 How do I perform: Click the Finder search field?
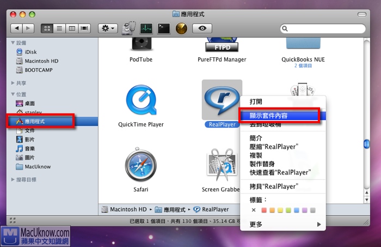click(323, 29)
